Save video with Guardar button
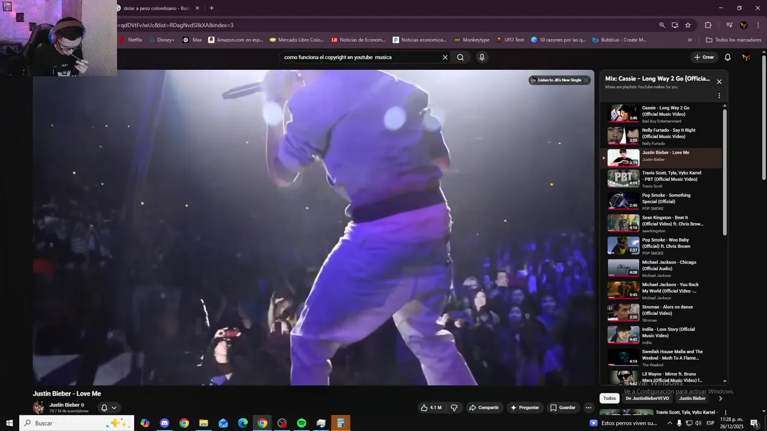This screenshot has width=767, height=431. 563,408
